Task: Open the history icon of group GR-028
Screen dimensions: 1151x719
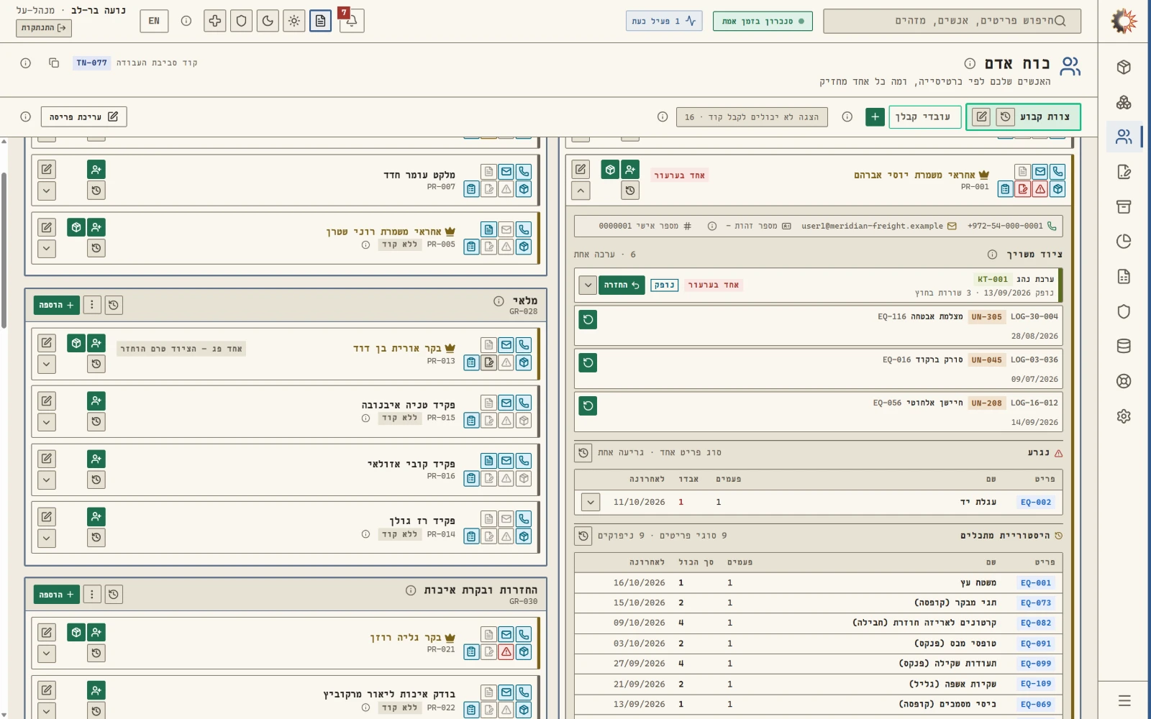Action: pos(114,306)
